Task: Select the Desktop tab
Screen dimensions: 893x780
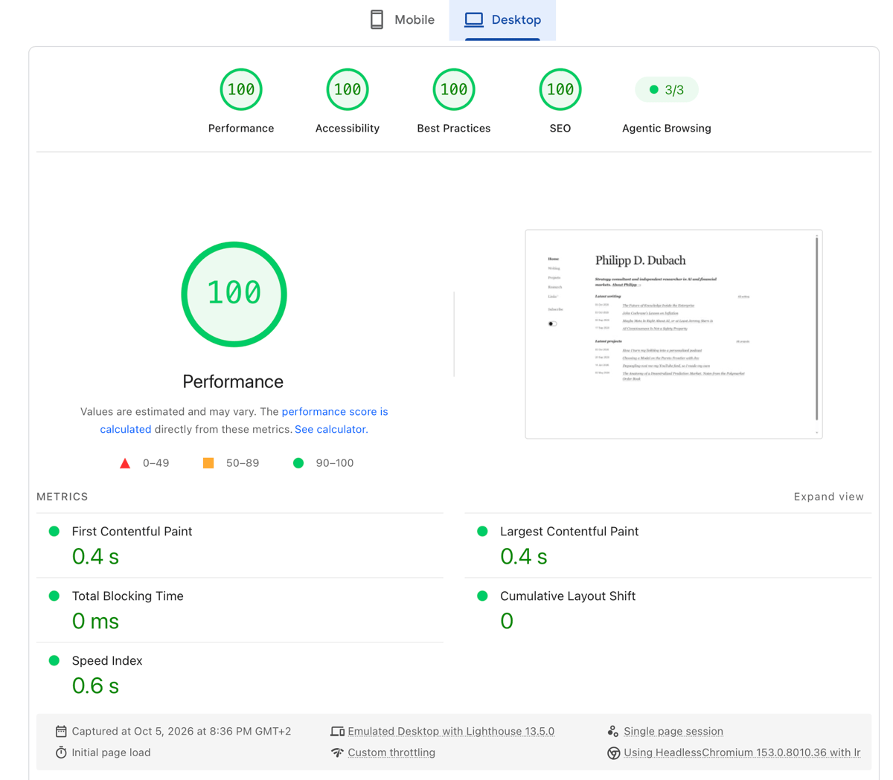Action: click(x=502, y=20)
